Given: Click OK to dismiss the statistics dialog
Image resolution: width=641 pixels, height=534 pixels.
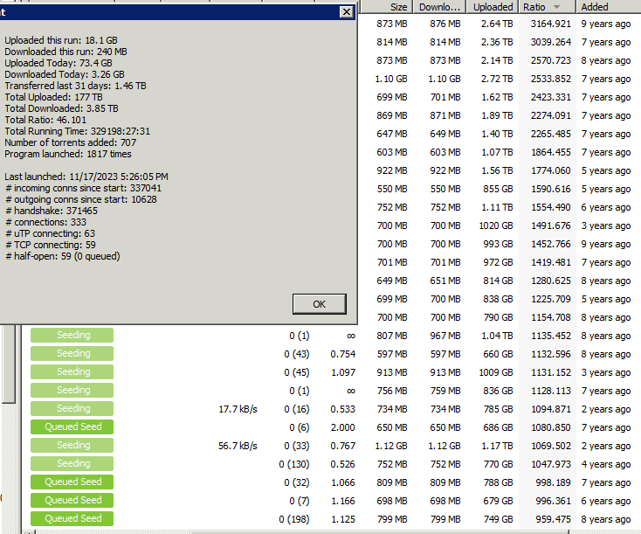Looking at the screenshot, I should point(319,304).
